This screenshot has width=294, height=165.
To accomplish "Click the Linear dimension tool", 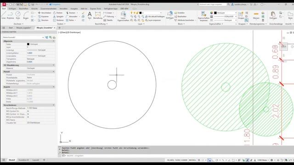I will 108,13.
